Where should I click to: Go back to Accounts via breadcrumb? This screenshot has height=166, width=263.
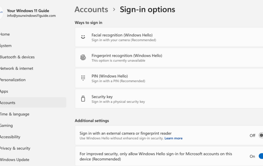pyautogui.click(x=91, y=9)
